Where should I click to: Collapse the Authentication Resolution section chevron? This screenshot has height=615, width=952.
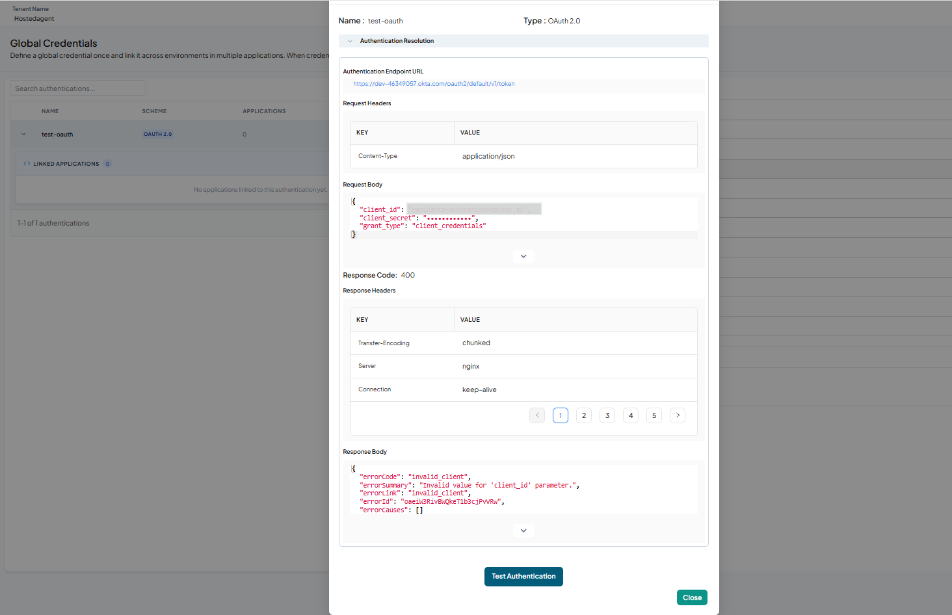[x=350, y=41]
